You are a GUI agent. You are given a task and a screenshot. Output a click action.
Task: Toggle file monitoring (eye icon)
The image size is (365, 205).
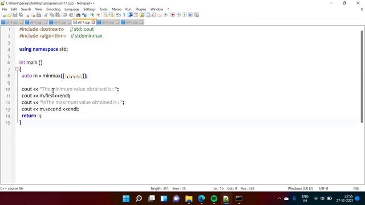point(166,15)
